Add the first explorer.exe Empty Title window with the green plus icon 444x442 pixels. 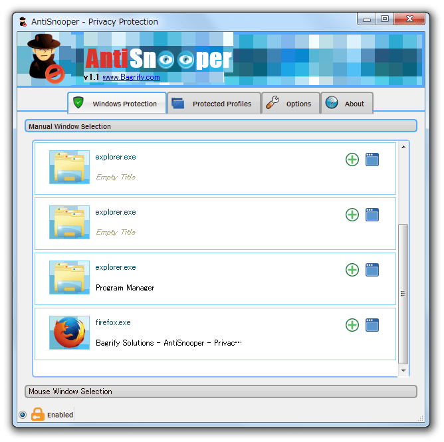[x=352, y=160]
